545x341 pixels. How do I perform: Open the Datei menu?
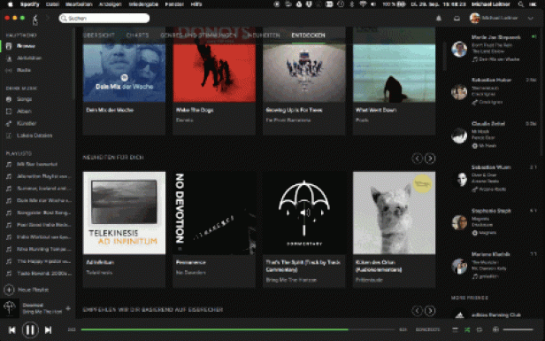click(x=52, y=4)
